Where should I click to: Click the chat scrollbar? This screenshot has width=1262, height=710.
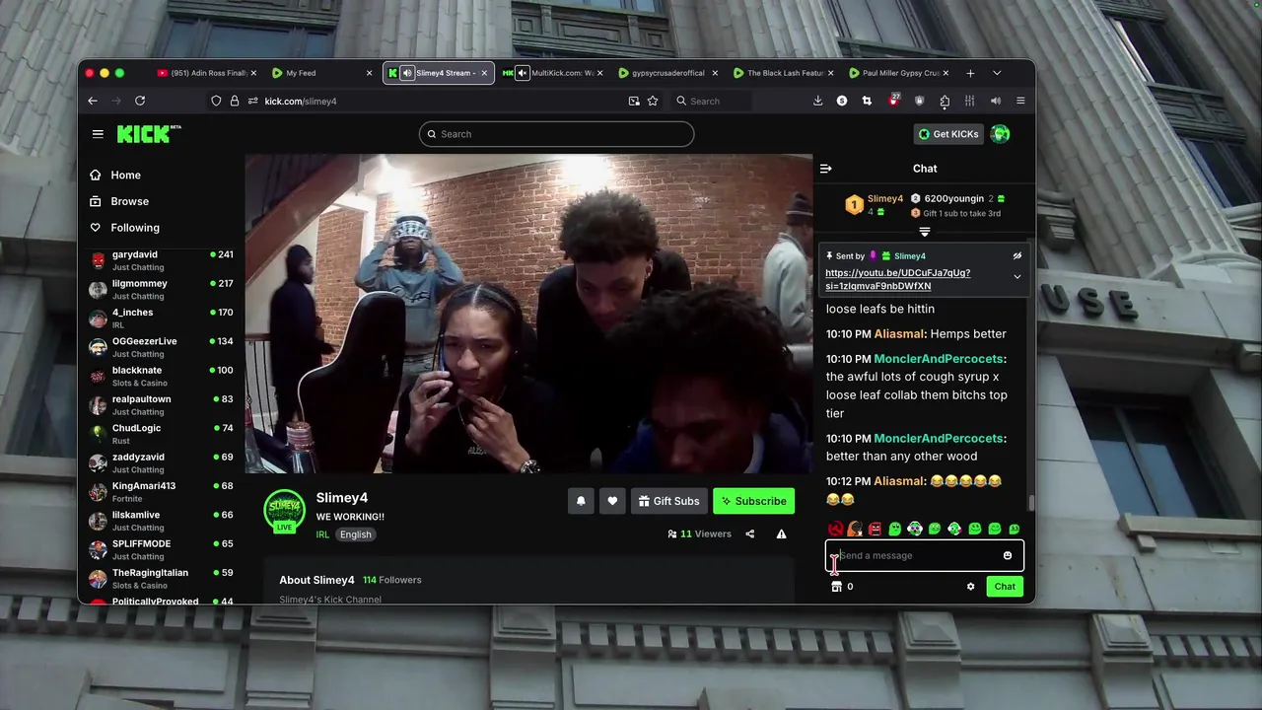(x=1031, y=503)
